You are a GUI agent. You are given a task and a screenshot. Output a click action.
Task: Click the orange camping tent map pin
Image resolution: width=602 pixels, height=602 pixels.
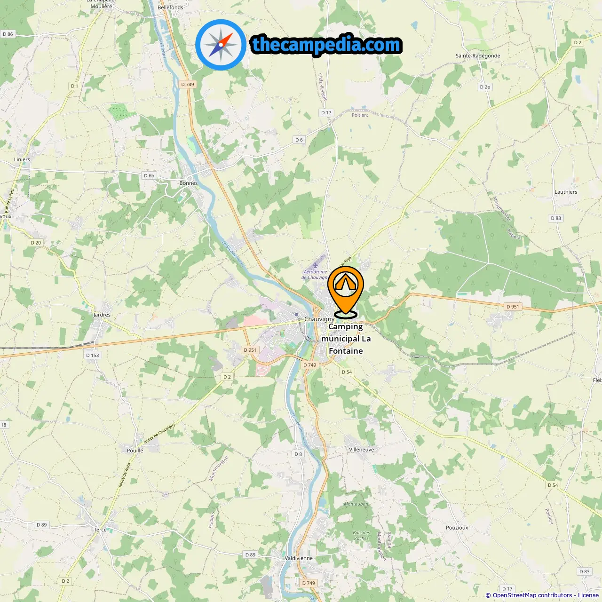(346, 291)
